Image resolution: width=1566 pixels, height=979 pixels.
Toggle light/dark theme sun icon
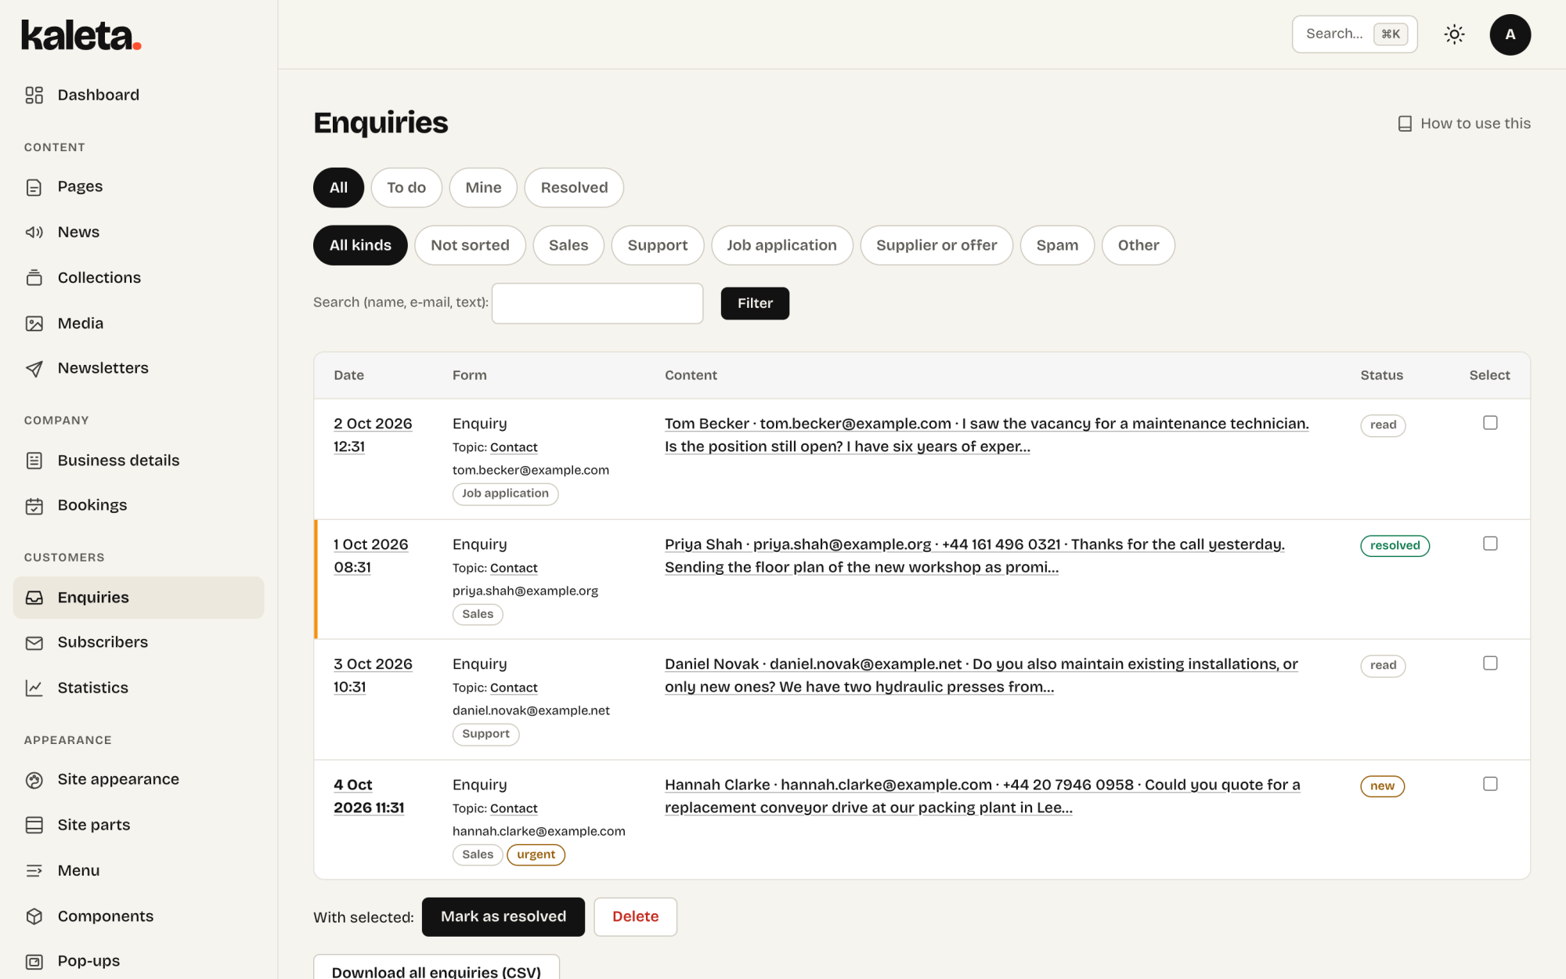click(1454, 34)
